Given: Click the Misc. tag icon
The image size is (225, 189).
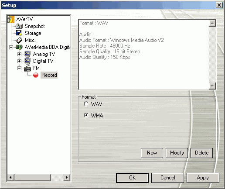Looking at the screenshot, I should (x=19, y=40).
